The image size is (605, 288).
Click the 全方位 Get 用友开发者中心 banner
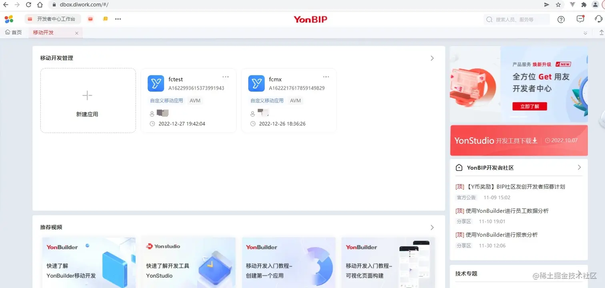(519, 84)
